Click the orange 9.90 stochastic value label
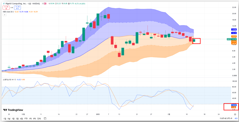239x122 pixels. [234, 107]
